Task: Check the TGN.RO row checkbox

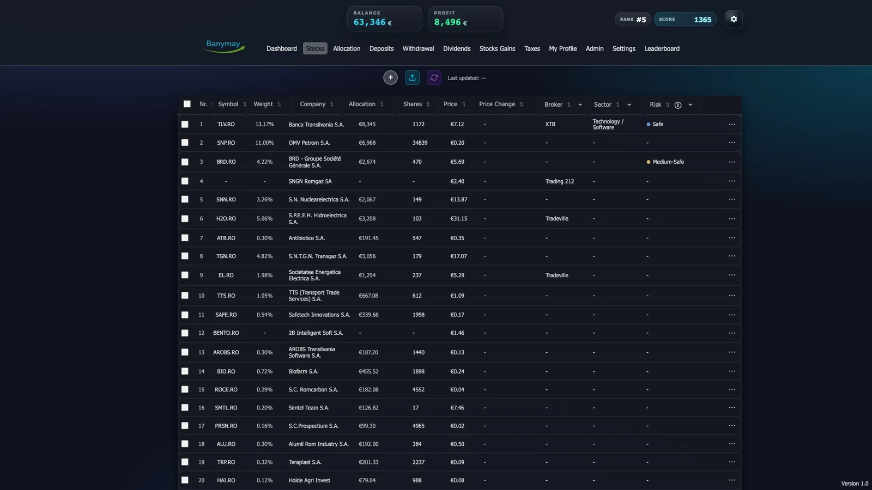Action: 185,256
